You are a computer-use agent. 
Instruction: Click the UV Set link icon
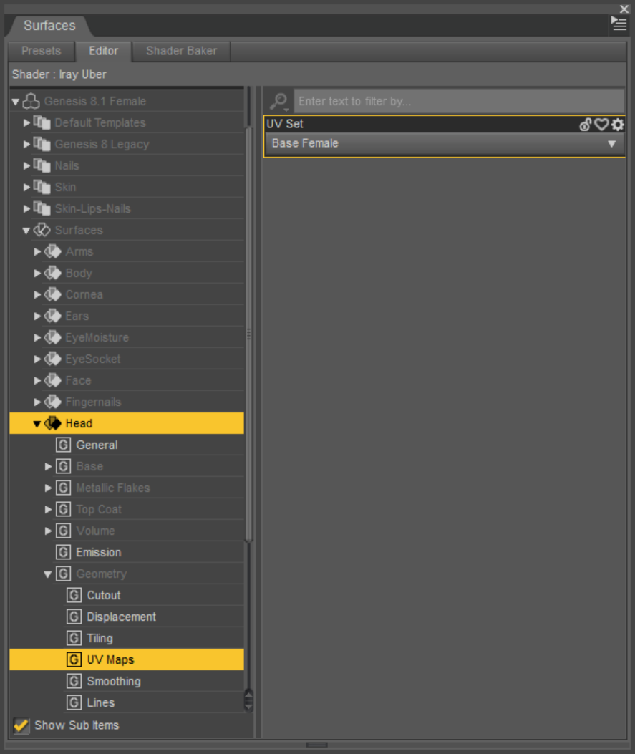click(x=585, y=125)
